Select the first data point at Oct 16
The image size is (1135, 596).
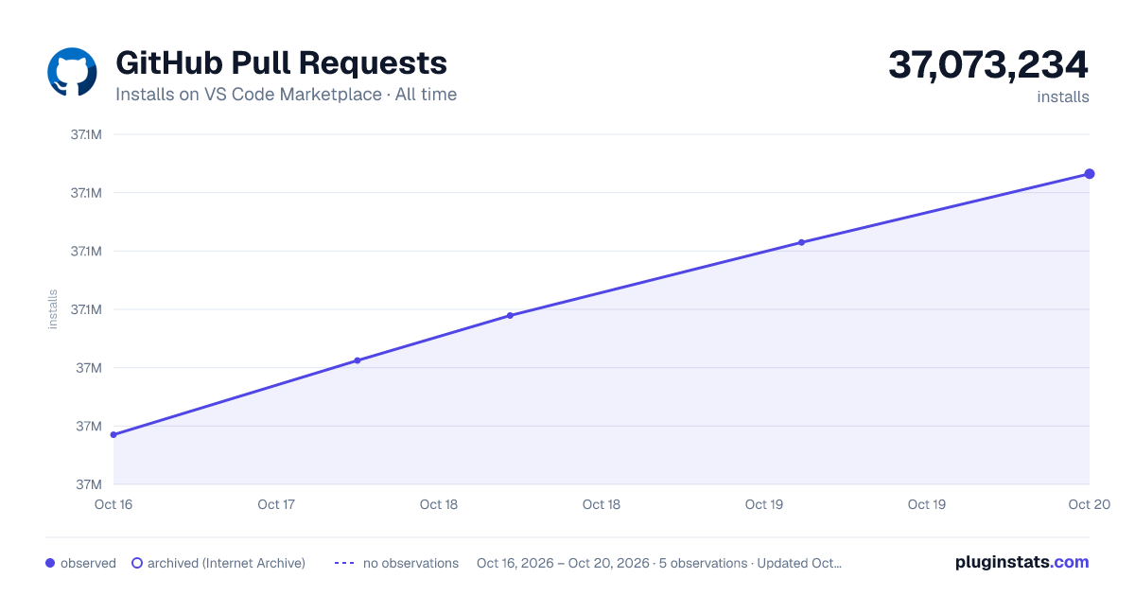coord(113,435)
